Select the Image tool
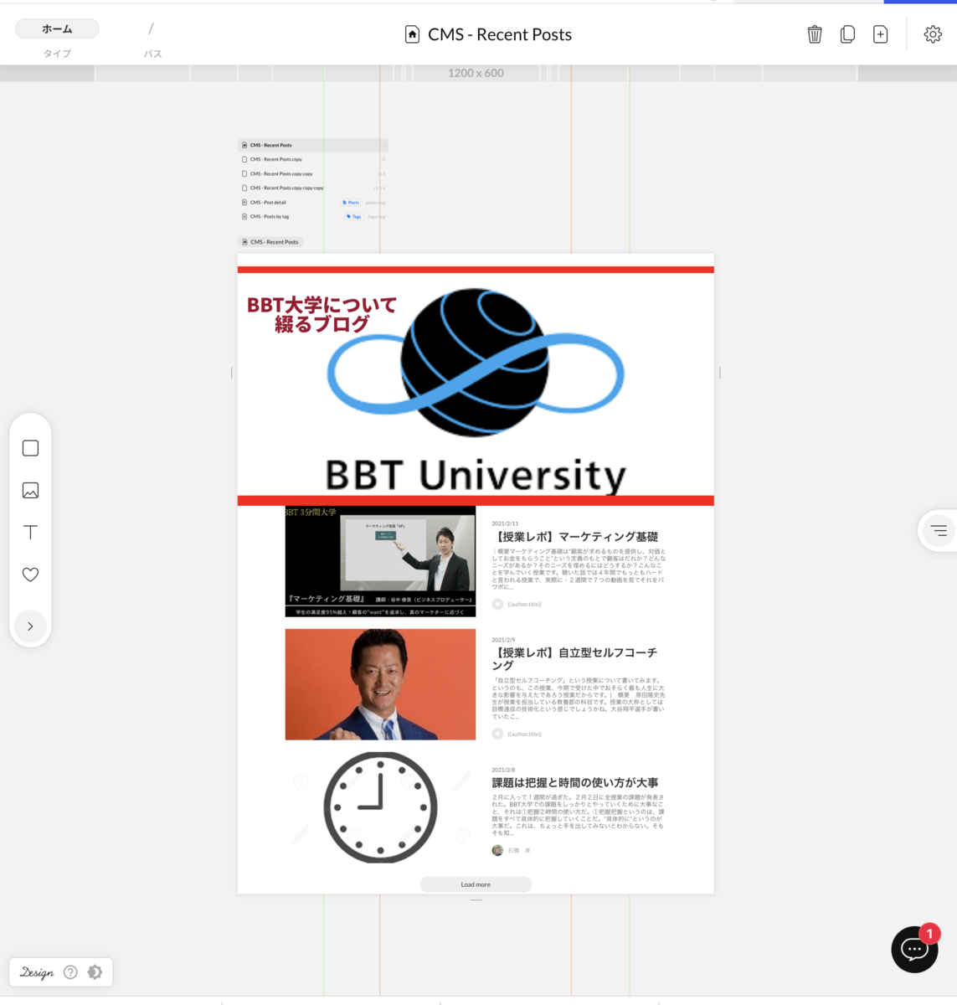The image size is (957, 1005). click(x=30, y=490)
